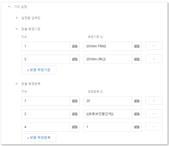Select the 맞춤 측정기준 section heading
The image size is (169, 146).
click(31, 29)
